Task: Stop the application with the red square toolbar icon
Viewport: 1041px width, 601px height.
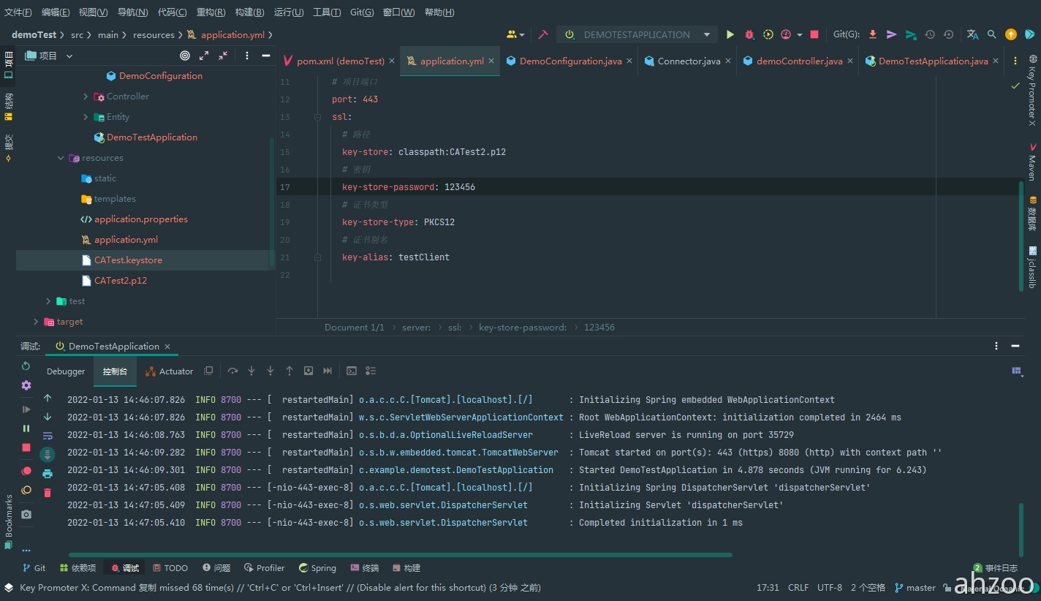Action: click(x=814, y=34)
